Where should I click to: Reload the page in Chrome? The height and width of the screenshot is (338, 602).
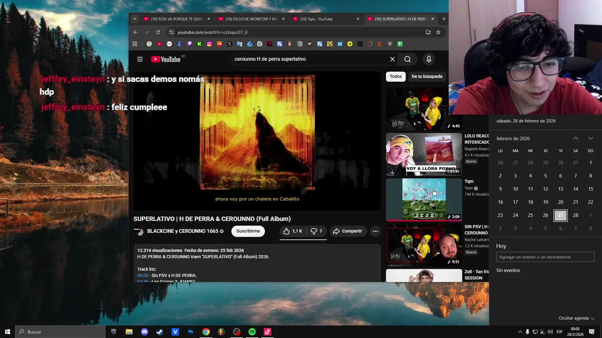158,32
